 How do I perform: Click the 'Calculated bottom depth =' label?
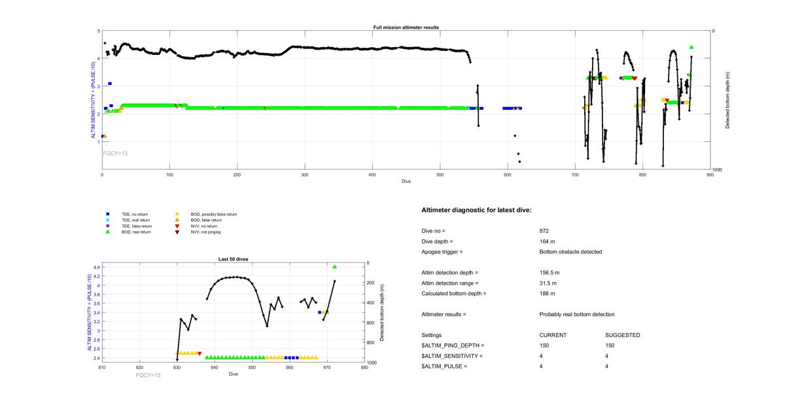coord(454,293)
